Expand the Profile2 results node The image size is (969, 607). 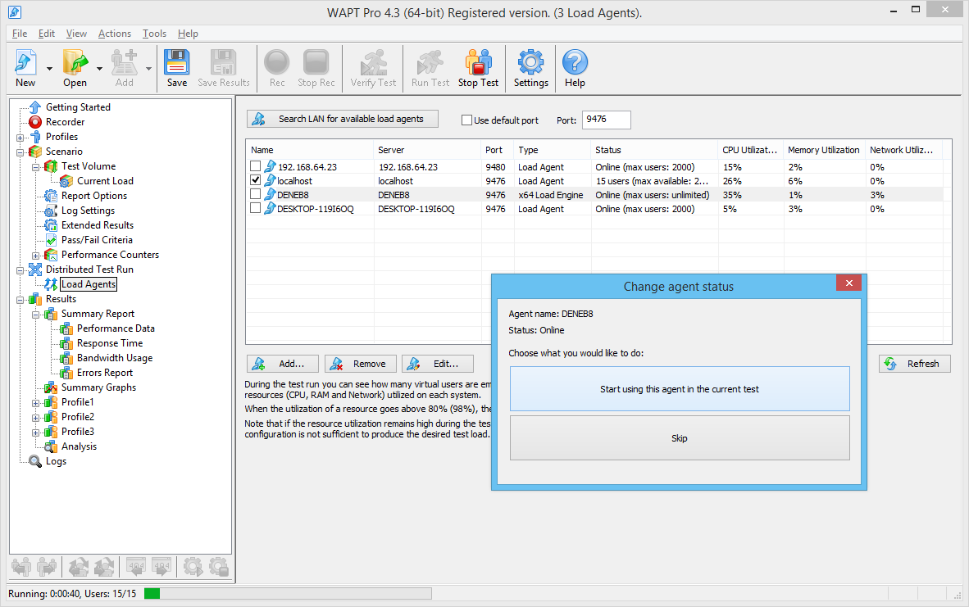36,418
